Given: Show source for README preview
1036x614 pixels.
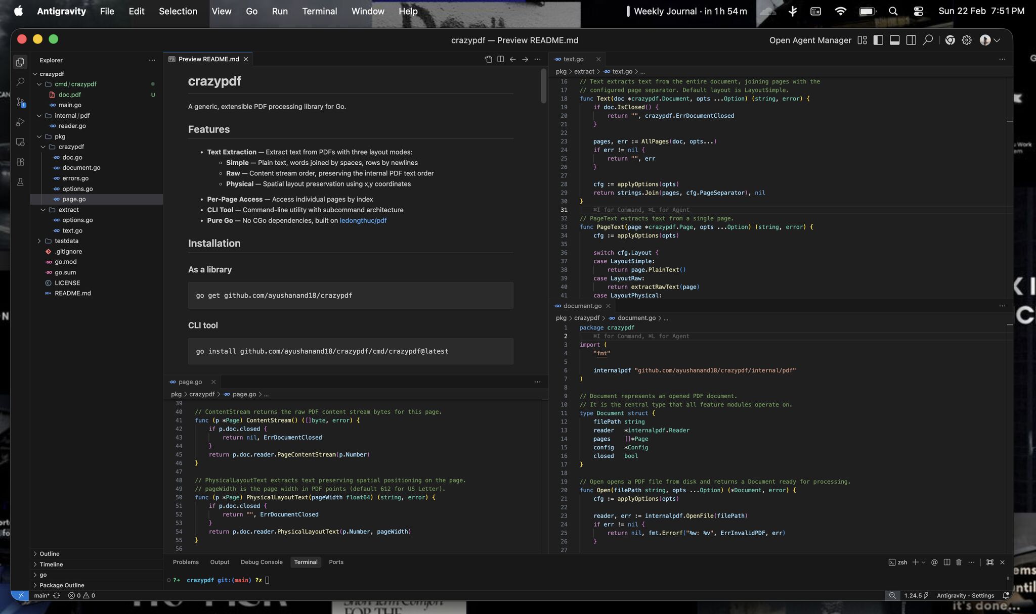Looking at the screenshot, I should coord(488,59).
